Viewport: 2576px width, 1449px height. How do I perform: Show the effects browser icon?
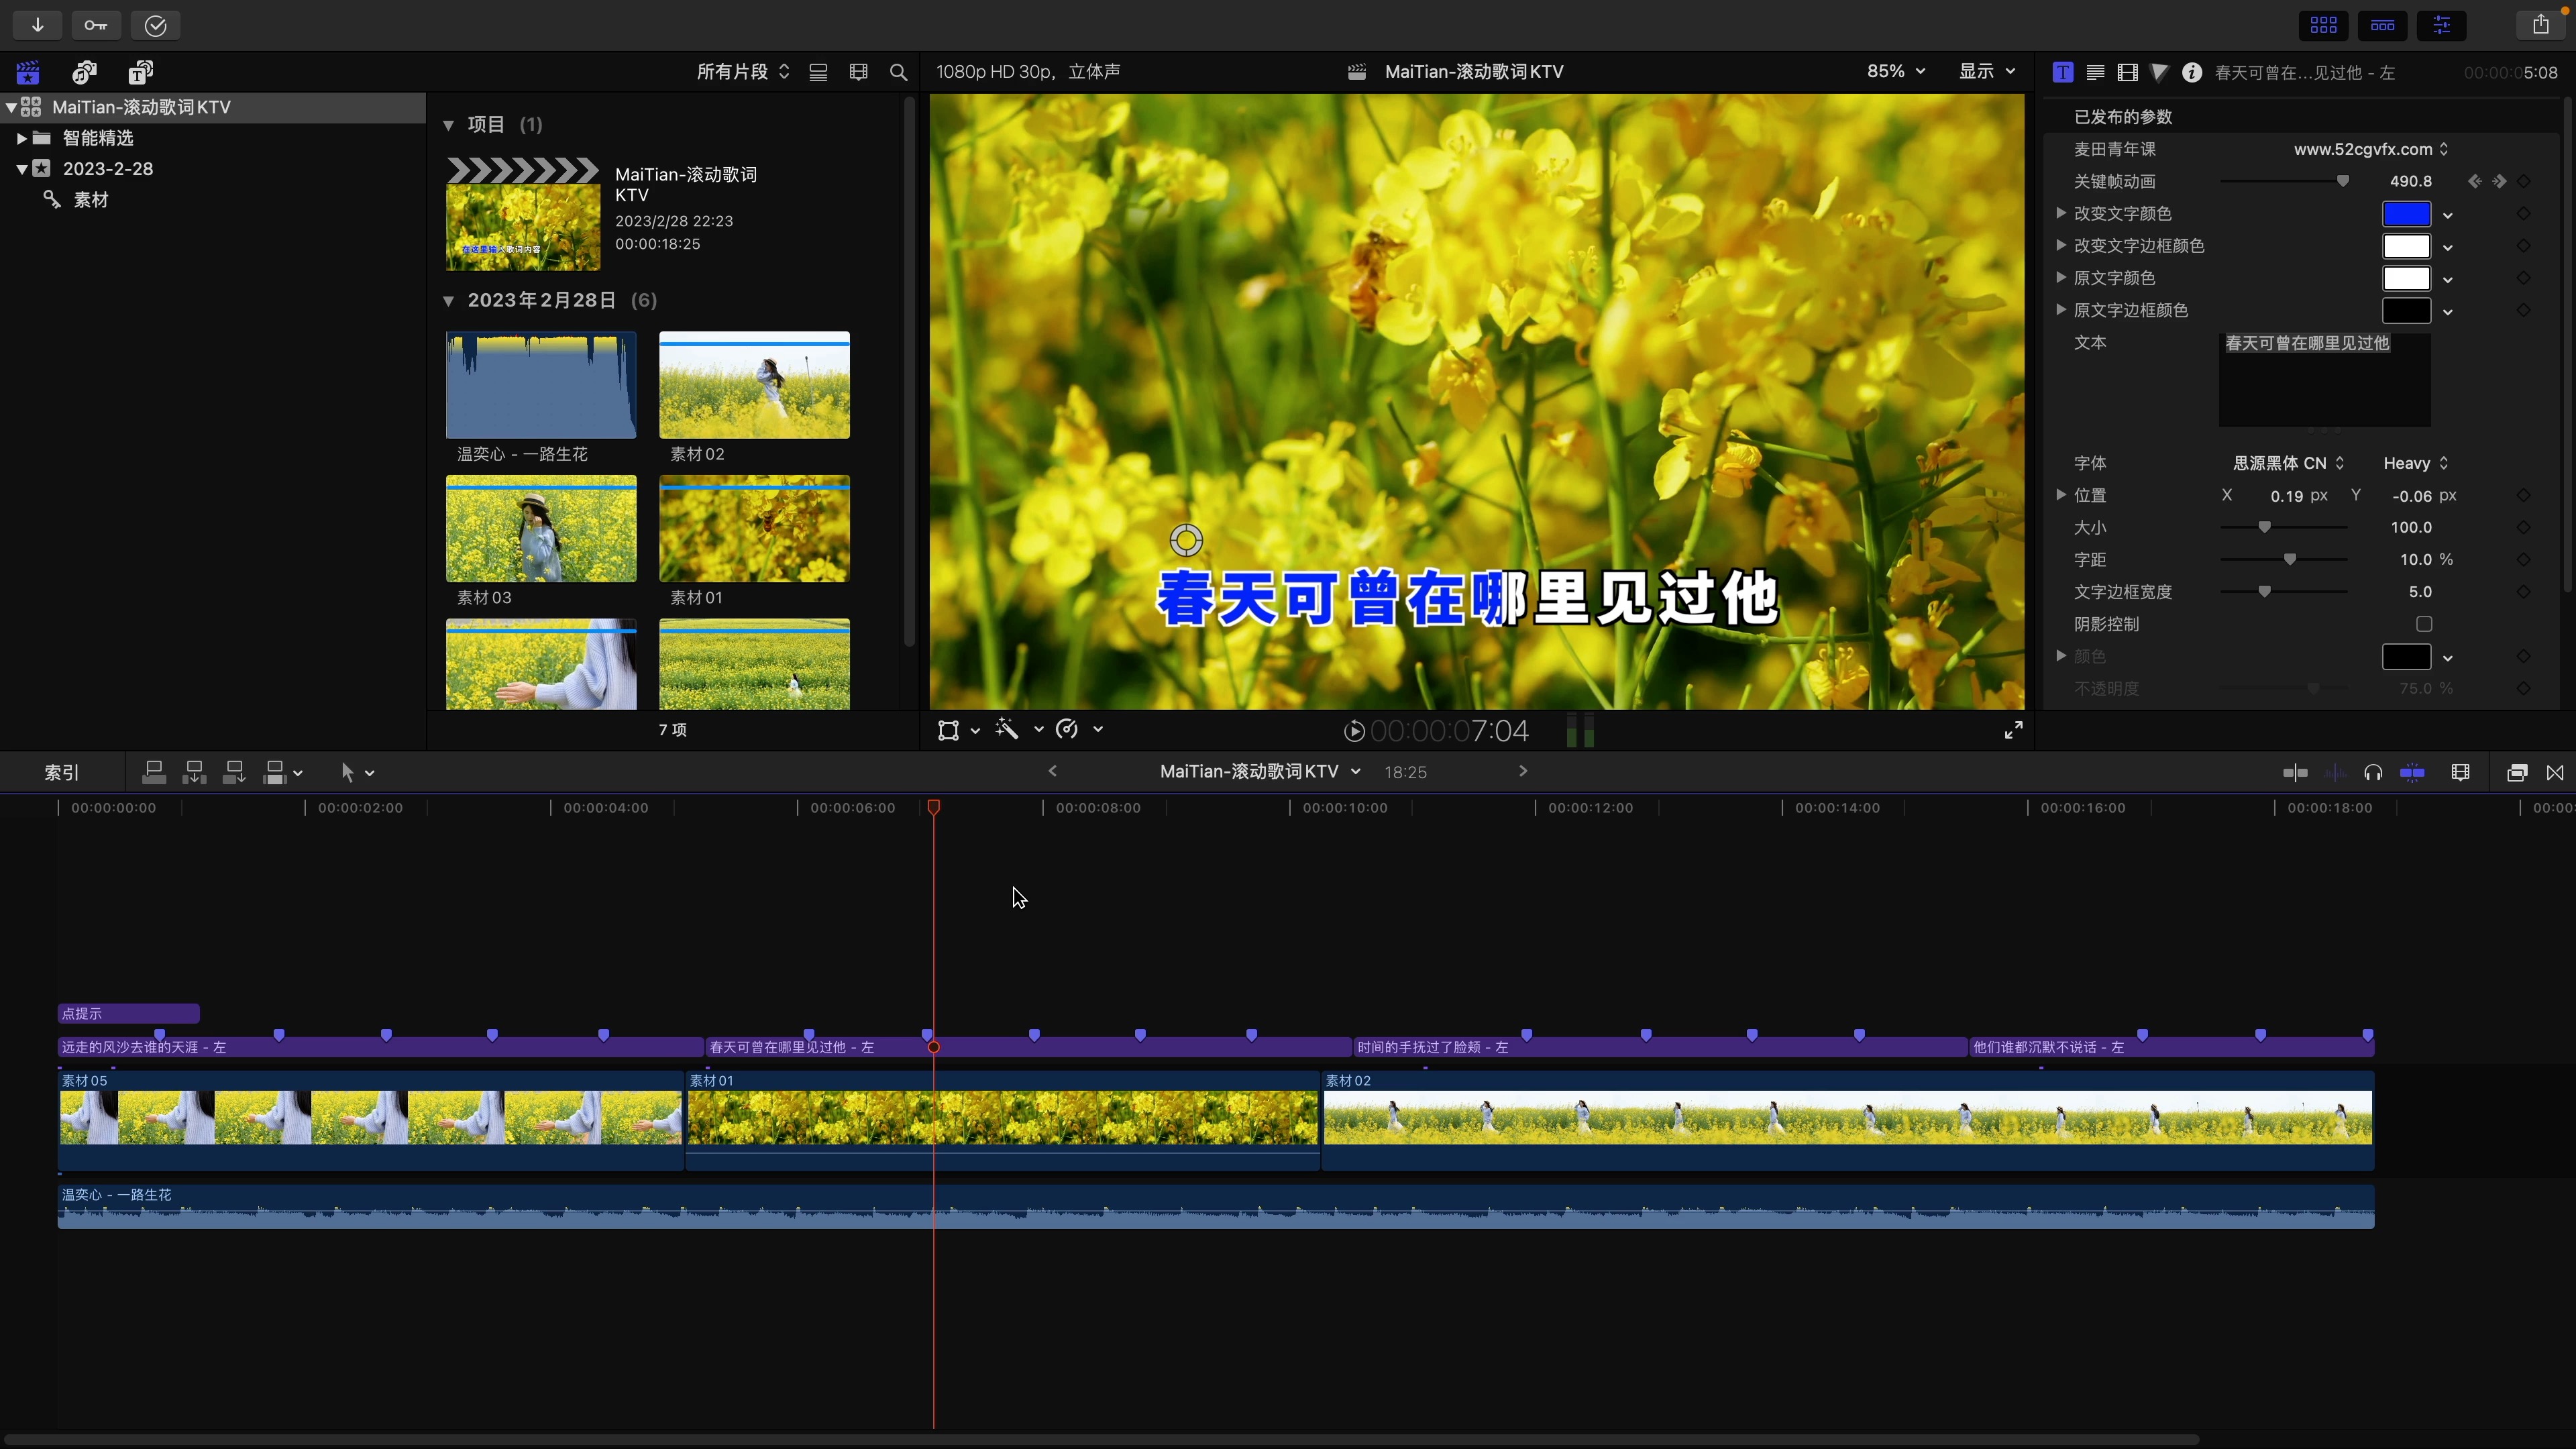(2517, 773)
